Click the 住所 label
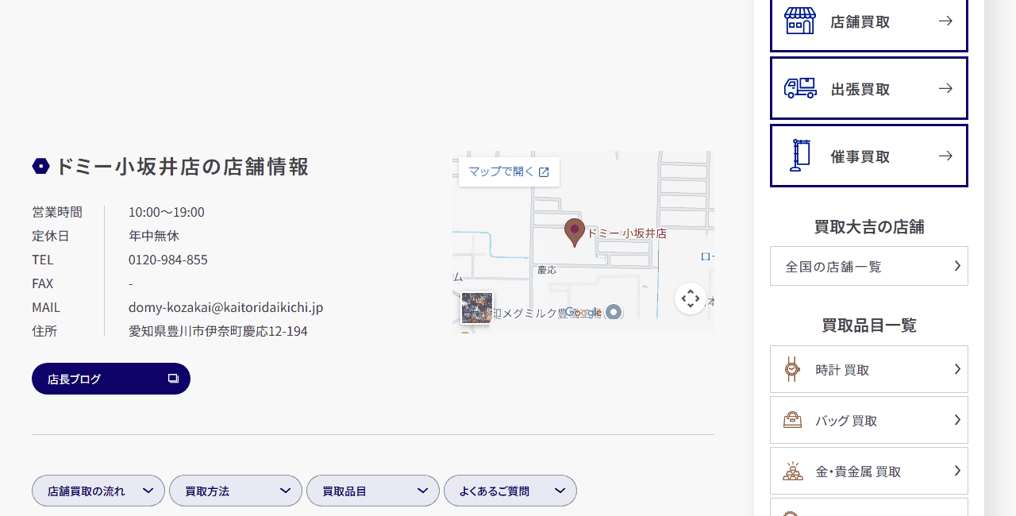The width and height of the screenshot is (1016, 516). [44, 331]
